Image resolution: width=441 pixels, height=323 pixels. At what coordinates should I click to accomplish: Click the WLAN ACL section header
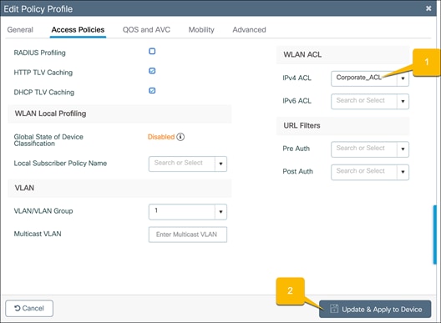[x=342, y=54]
